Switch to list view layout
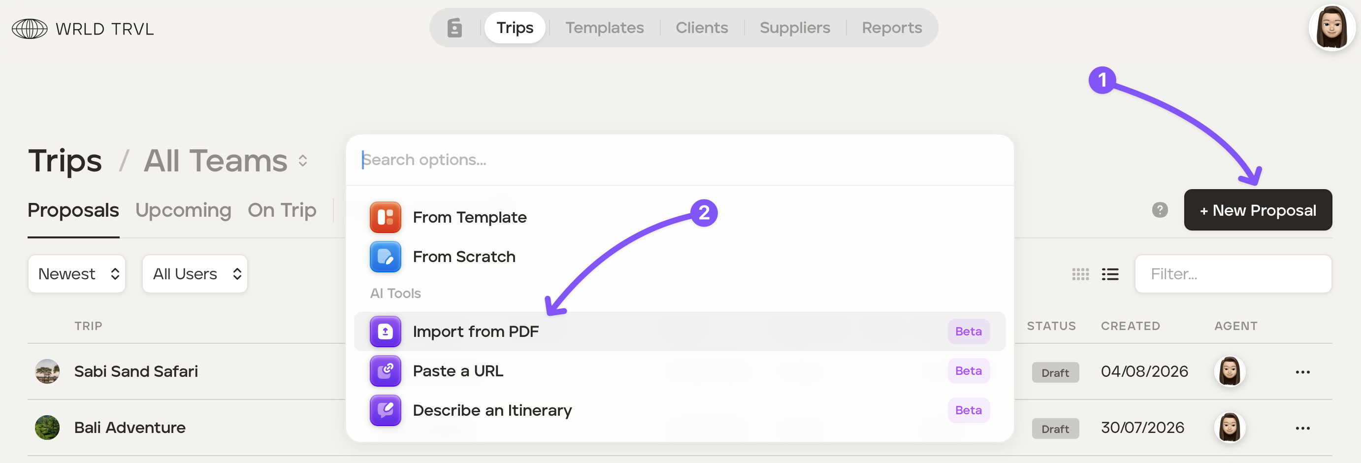Image resolution: width=1361 pixels, height=463 pixels. coord(1110,274)
